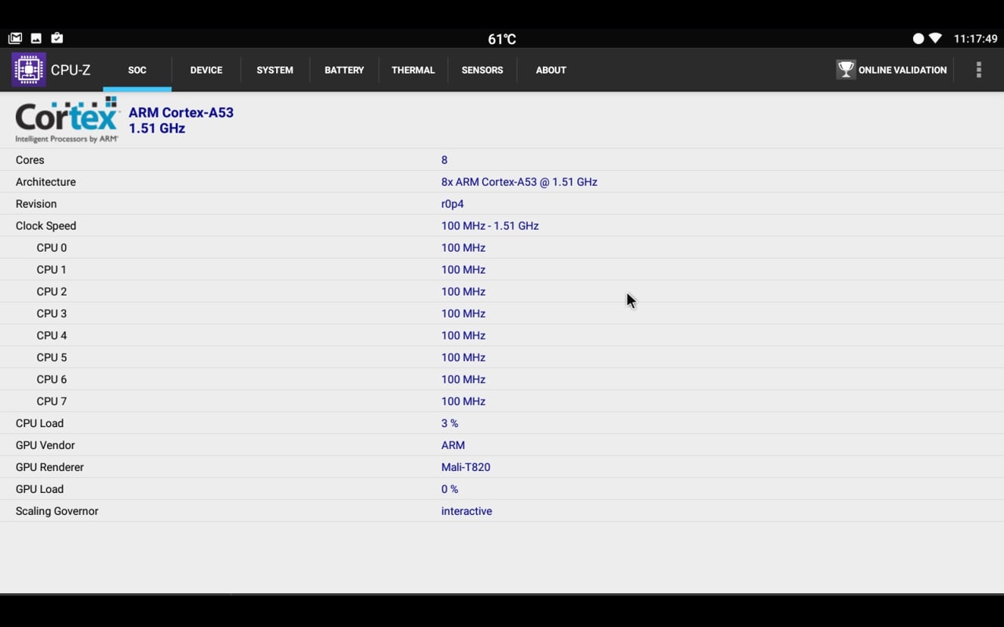Tap the Gmail notification icon in status bar
The height and width of the screenshot is (627, 1004).
(15, 38)
